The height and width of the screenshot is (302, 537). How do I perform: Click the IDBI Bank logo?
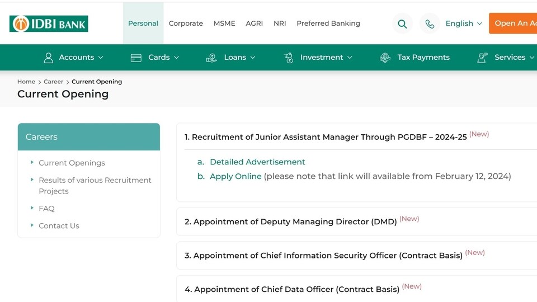tap(49, 23)
